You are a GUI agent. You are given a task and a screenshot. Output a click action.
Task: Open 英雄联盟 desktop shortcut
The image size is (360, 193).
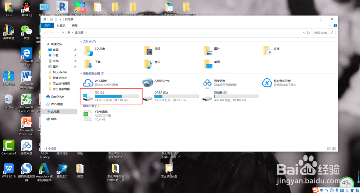pyautogui.click(x=9, y=32)
